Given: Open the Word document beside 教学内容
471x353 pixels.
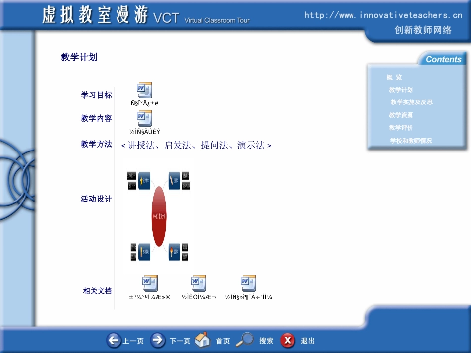Looking at the screenshot, I should coord(144,118).
